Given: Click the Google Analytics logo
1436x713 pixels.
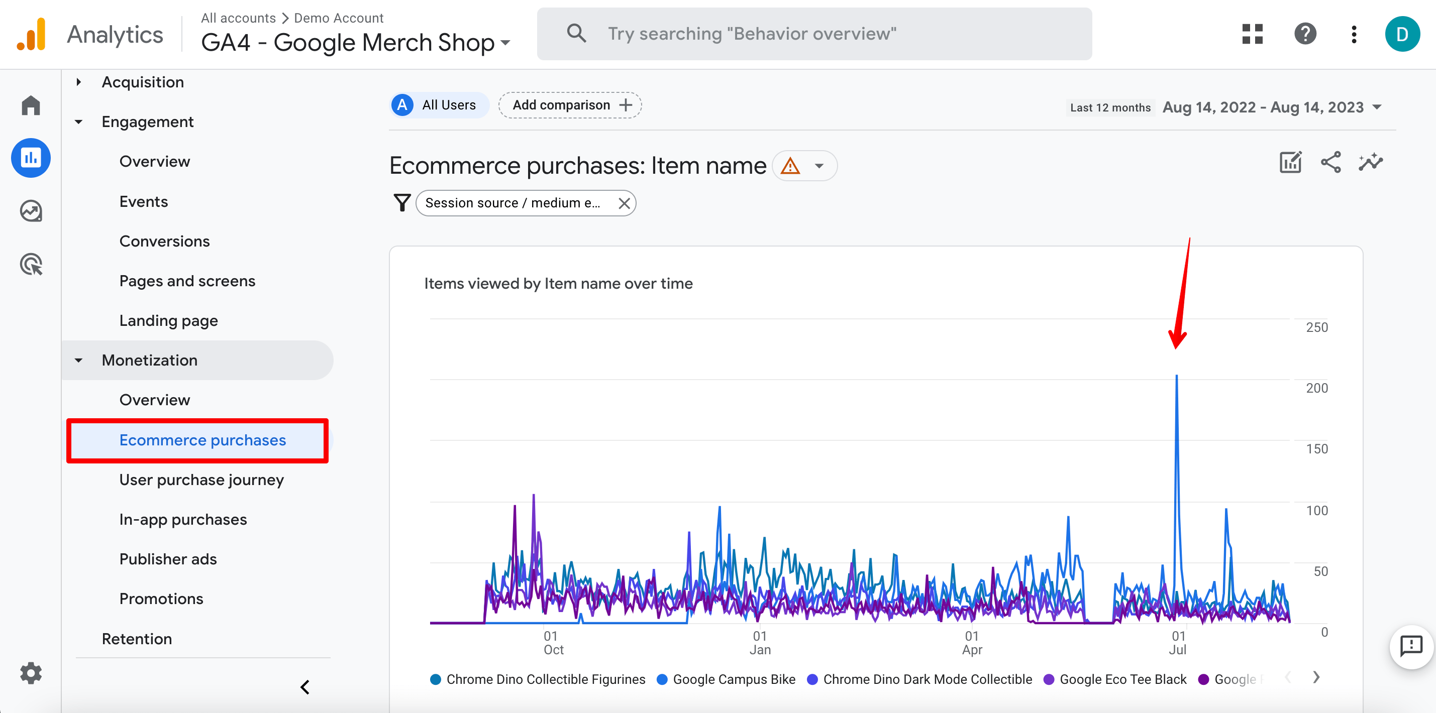Looking at the screenshot, I should [x=31, y=35].
